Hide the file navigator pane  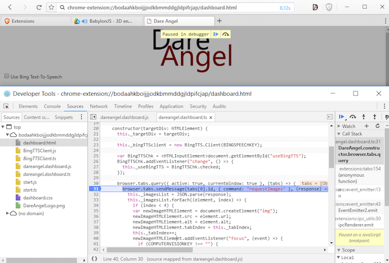tap(93, 117)
